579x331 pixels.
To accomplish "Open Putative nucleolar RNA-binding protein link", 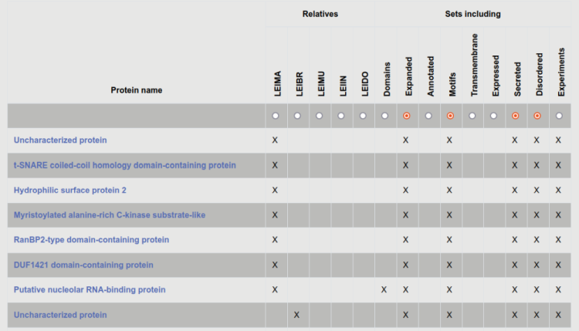I will [x=90, y=289].
